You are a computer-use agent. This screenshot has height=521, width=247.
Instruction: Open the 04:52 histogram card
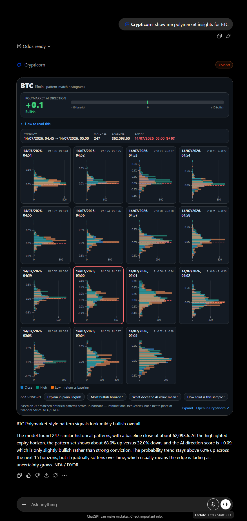point(98,175)
